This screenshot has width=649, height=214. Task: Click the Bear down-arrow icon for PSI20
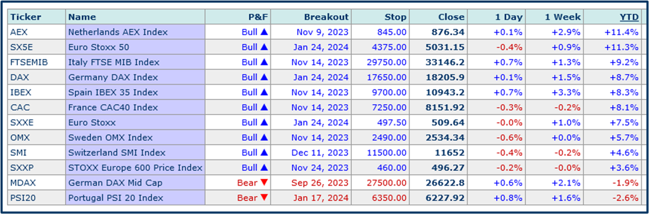click(264, 199)
